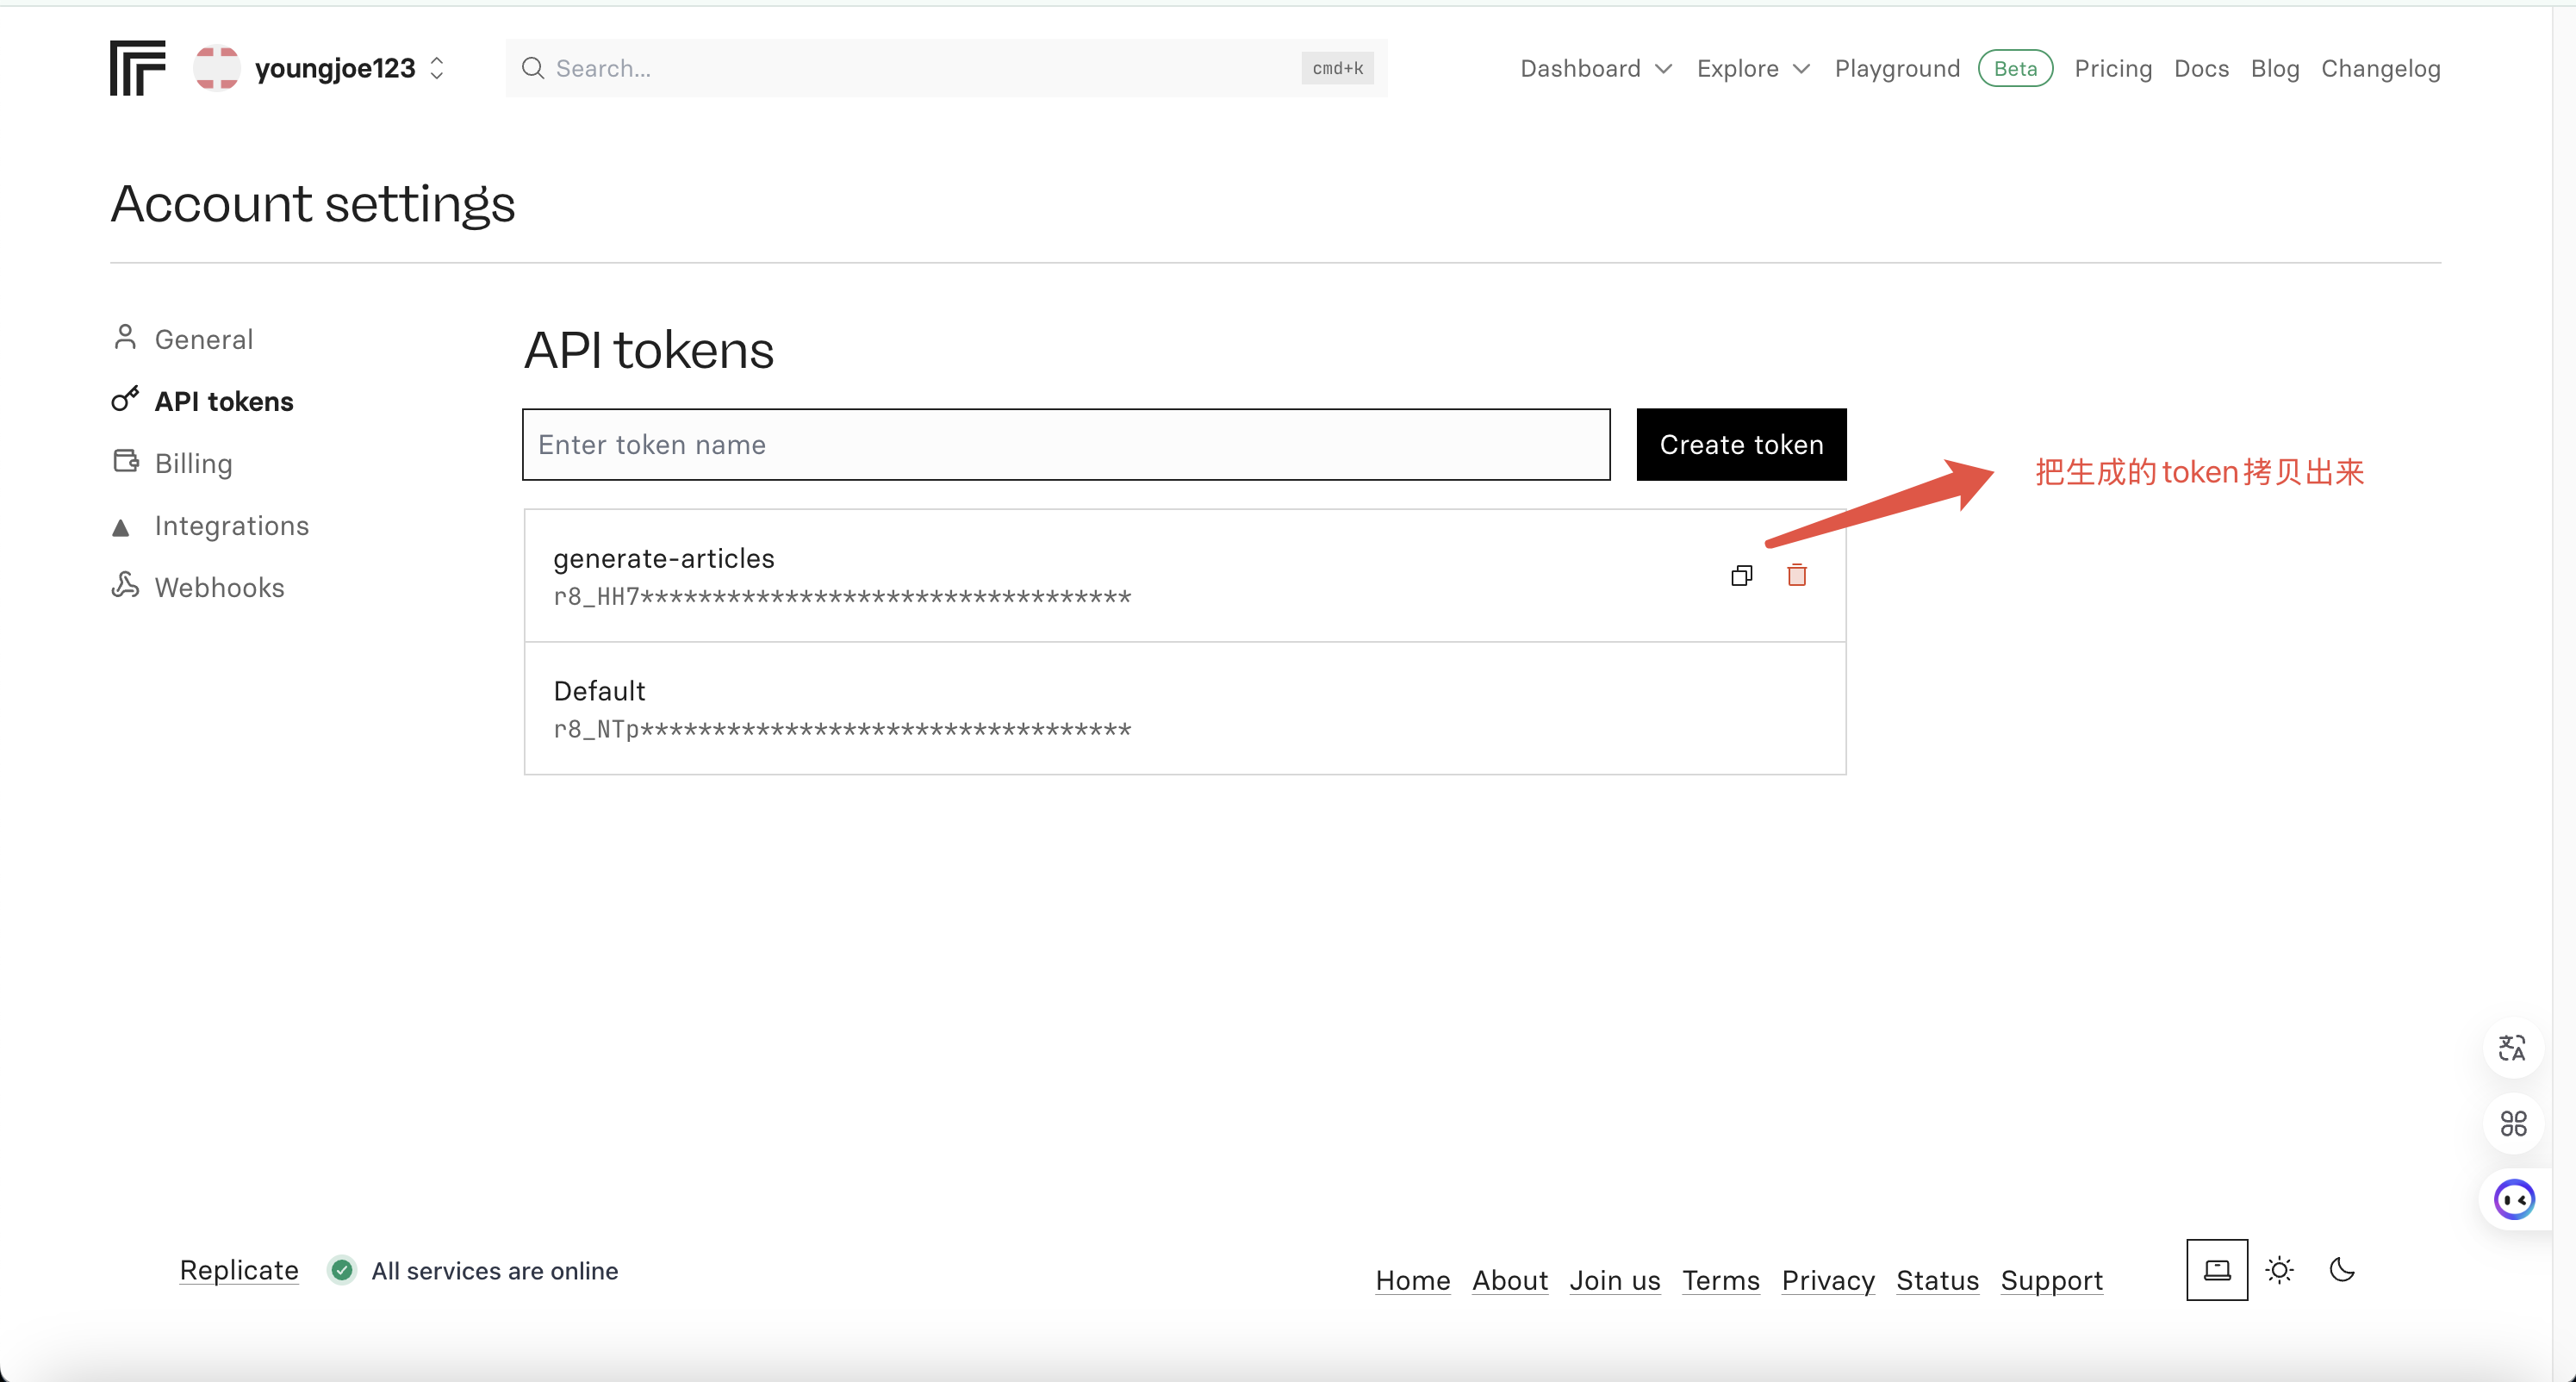The height and width of the screenshot is (1382, 2576).
Task: Delete the generate-articles token
Action: [1796, 575]
